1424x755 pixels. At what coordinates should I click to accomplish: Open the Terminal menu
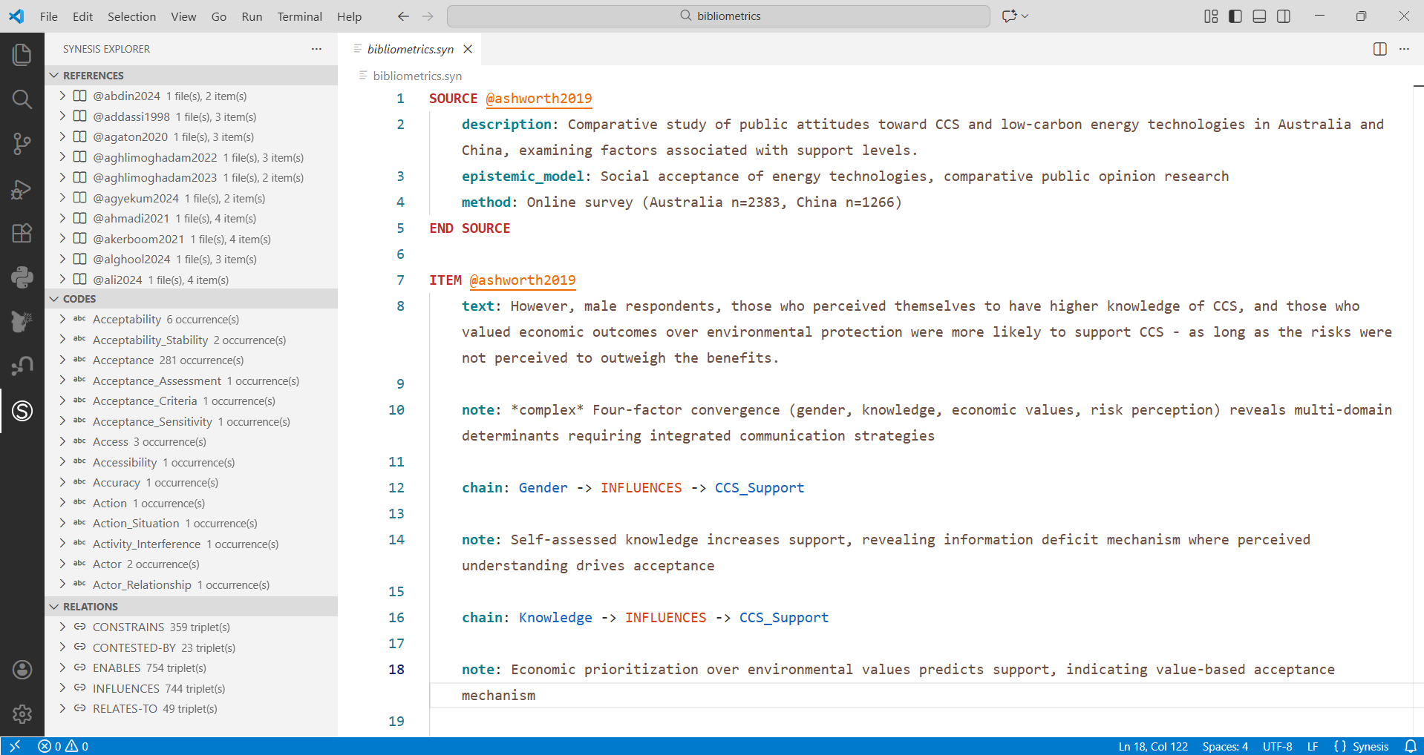click(299, 16)
